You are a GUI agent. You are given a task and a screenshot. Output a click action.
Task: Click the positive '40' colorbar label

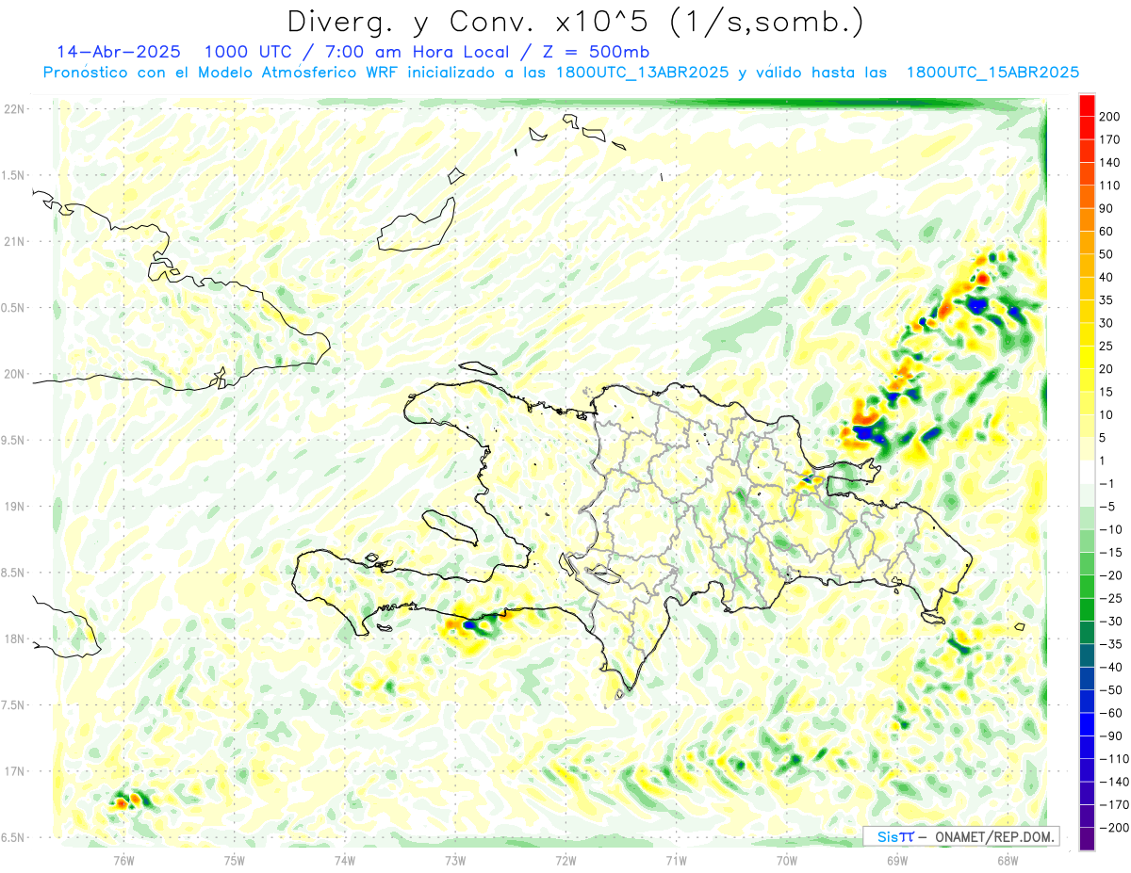pos(1106,277)
